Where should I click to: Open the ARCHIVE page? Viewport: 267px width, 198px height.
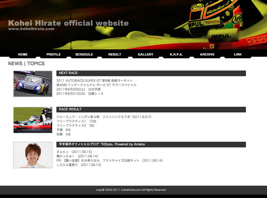[207, 54]
